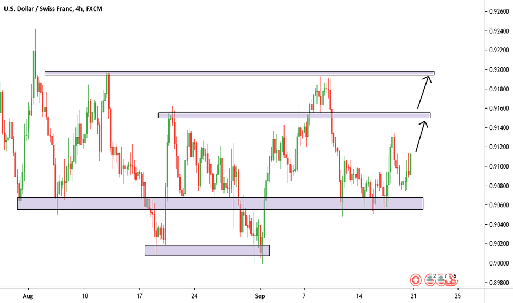Image resolution: width=513 pixels, height=303 pixels.
Task: Select the 0.92600 price axis label
Action: tap(499, 12)
